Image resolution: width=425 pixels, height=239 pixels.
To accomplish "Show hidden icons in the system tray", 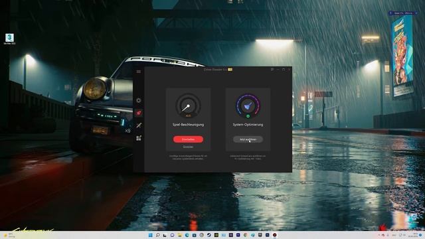I will coord(379,235).
